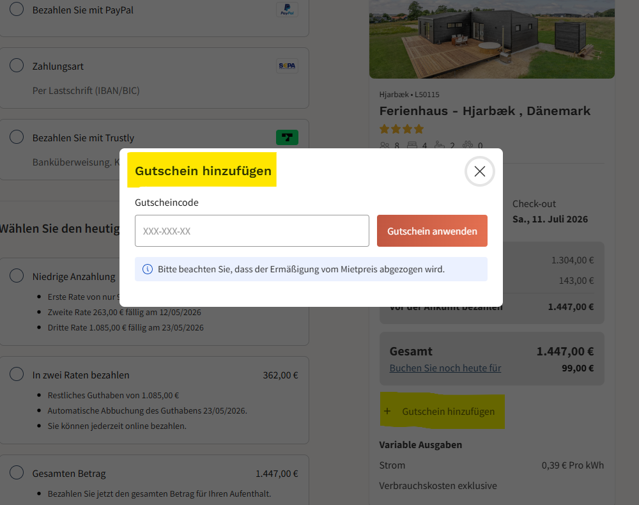
Task: Click the green Trustly logo icon
Action: click(x=287, y=137)
